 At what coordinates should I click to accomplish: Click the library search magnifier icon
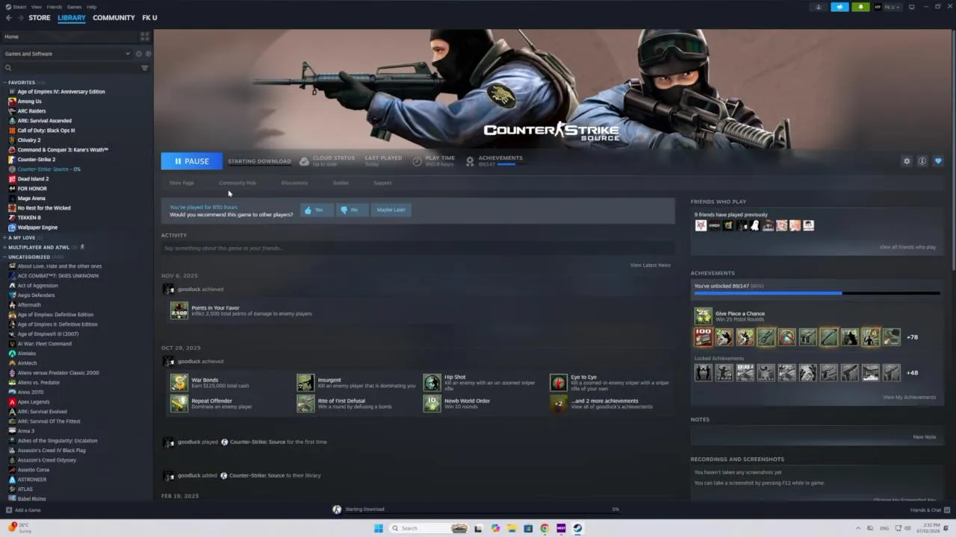tap(8, 68)
